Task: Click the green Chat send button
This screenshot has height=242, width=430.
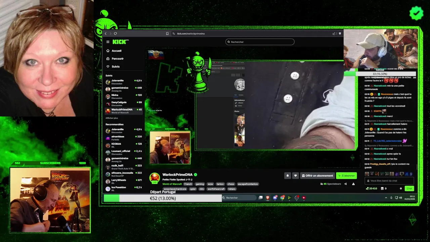Action: [x=409, y=189]
